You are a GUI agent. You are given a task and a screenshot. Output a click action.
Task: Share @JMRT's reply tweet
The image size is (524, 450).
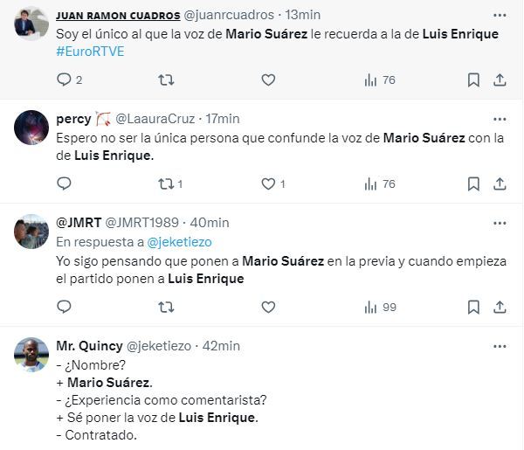click(x=500, y=307)
